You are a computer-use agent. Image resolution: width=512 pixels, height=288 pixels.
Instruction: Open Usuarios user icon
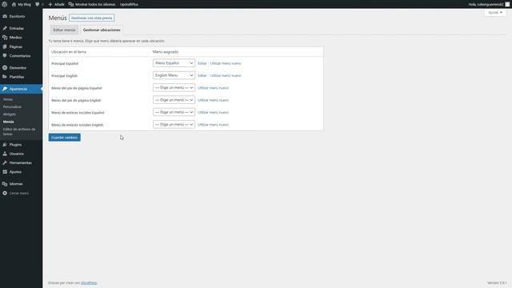[x=5, y=154]
